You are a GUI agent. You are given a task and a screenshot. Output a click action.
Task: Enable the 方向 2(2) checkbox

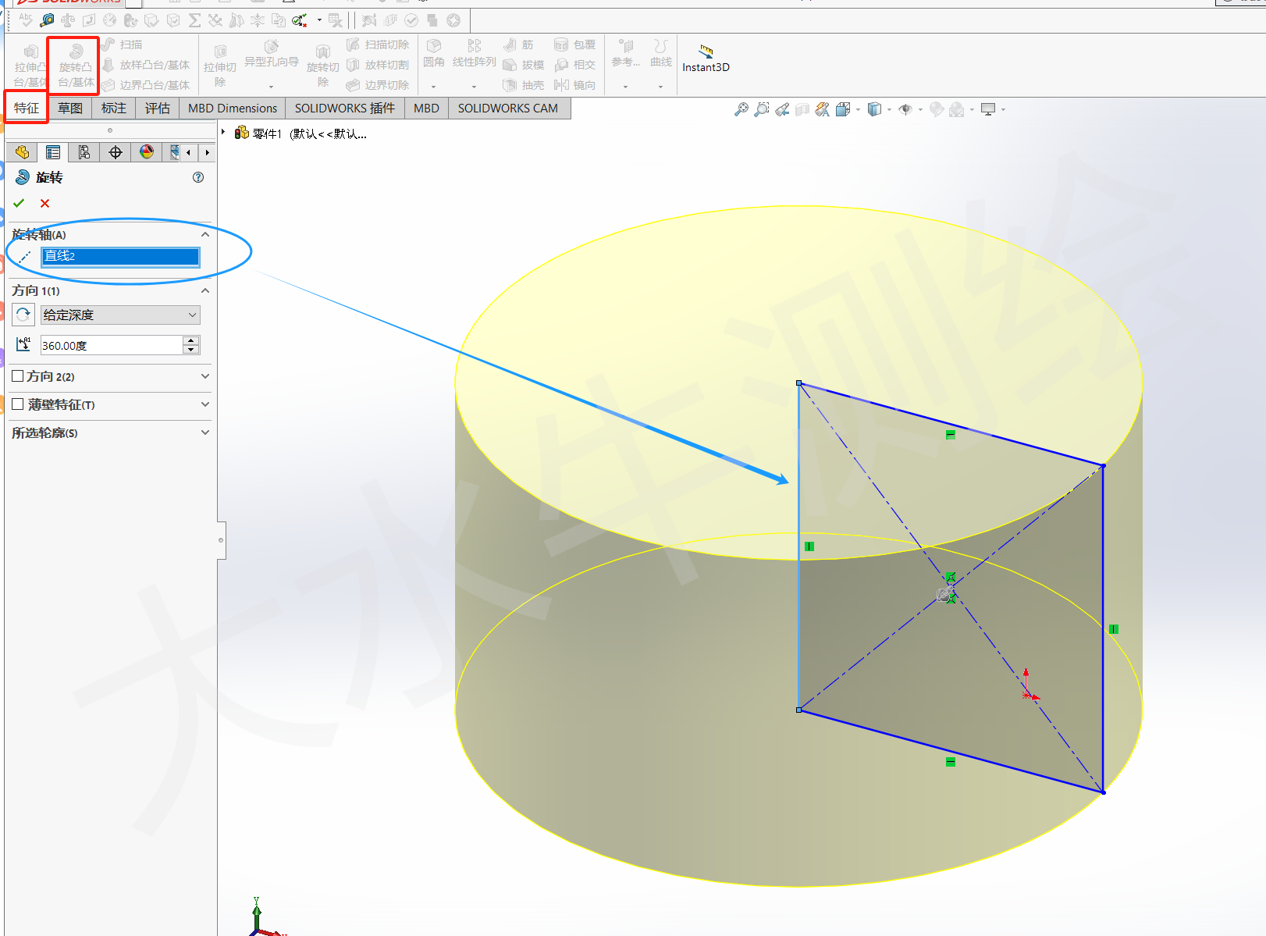tap(17, 375)
